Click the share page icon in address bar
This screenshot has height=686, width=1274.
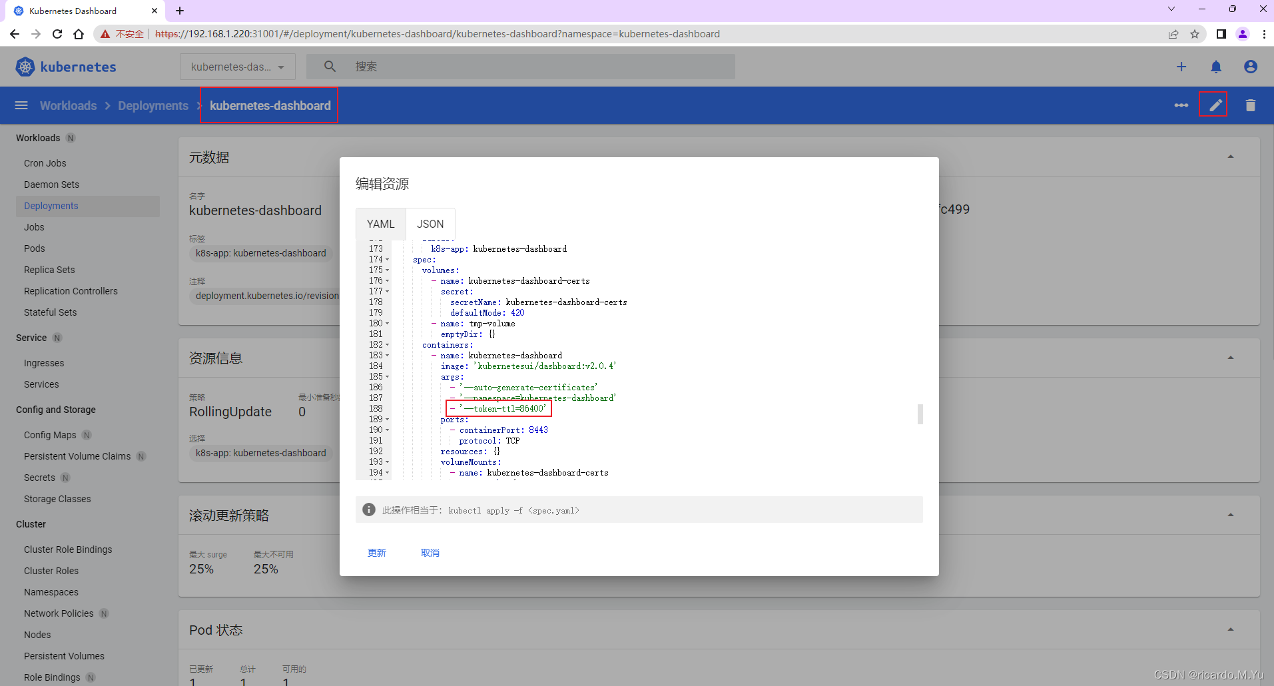tap(1173, 34)
